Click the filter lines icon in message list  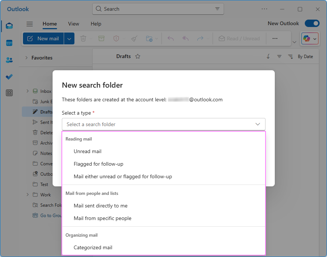(279, 57)
